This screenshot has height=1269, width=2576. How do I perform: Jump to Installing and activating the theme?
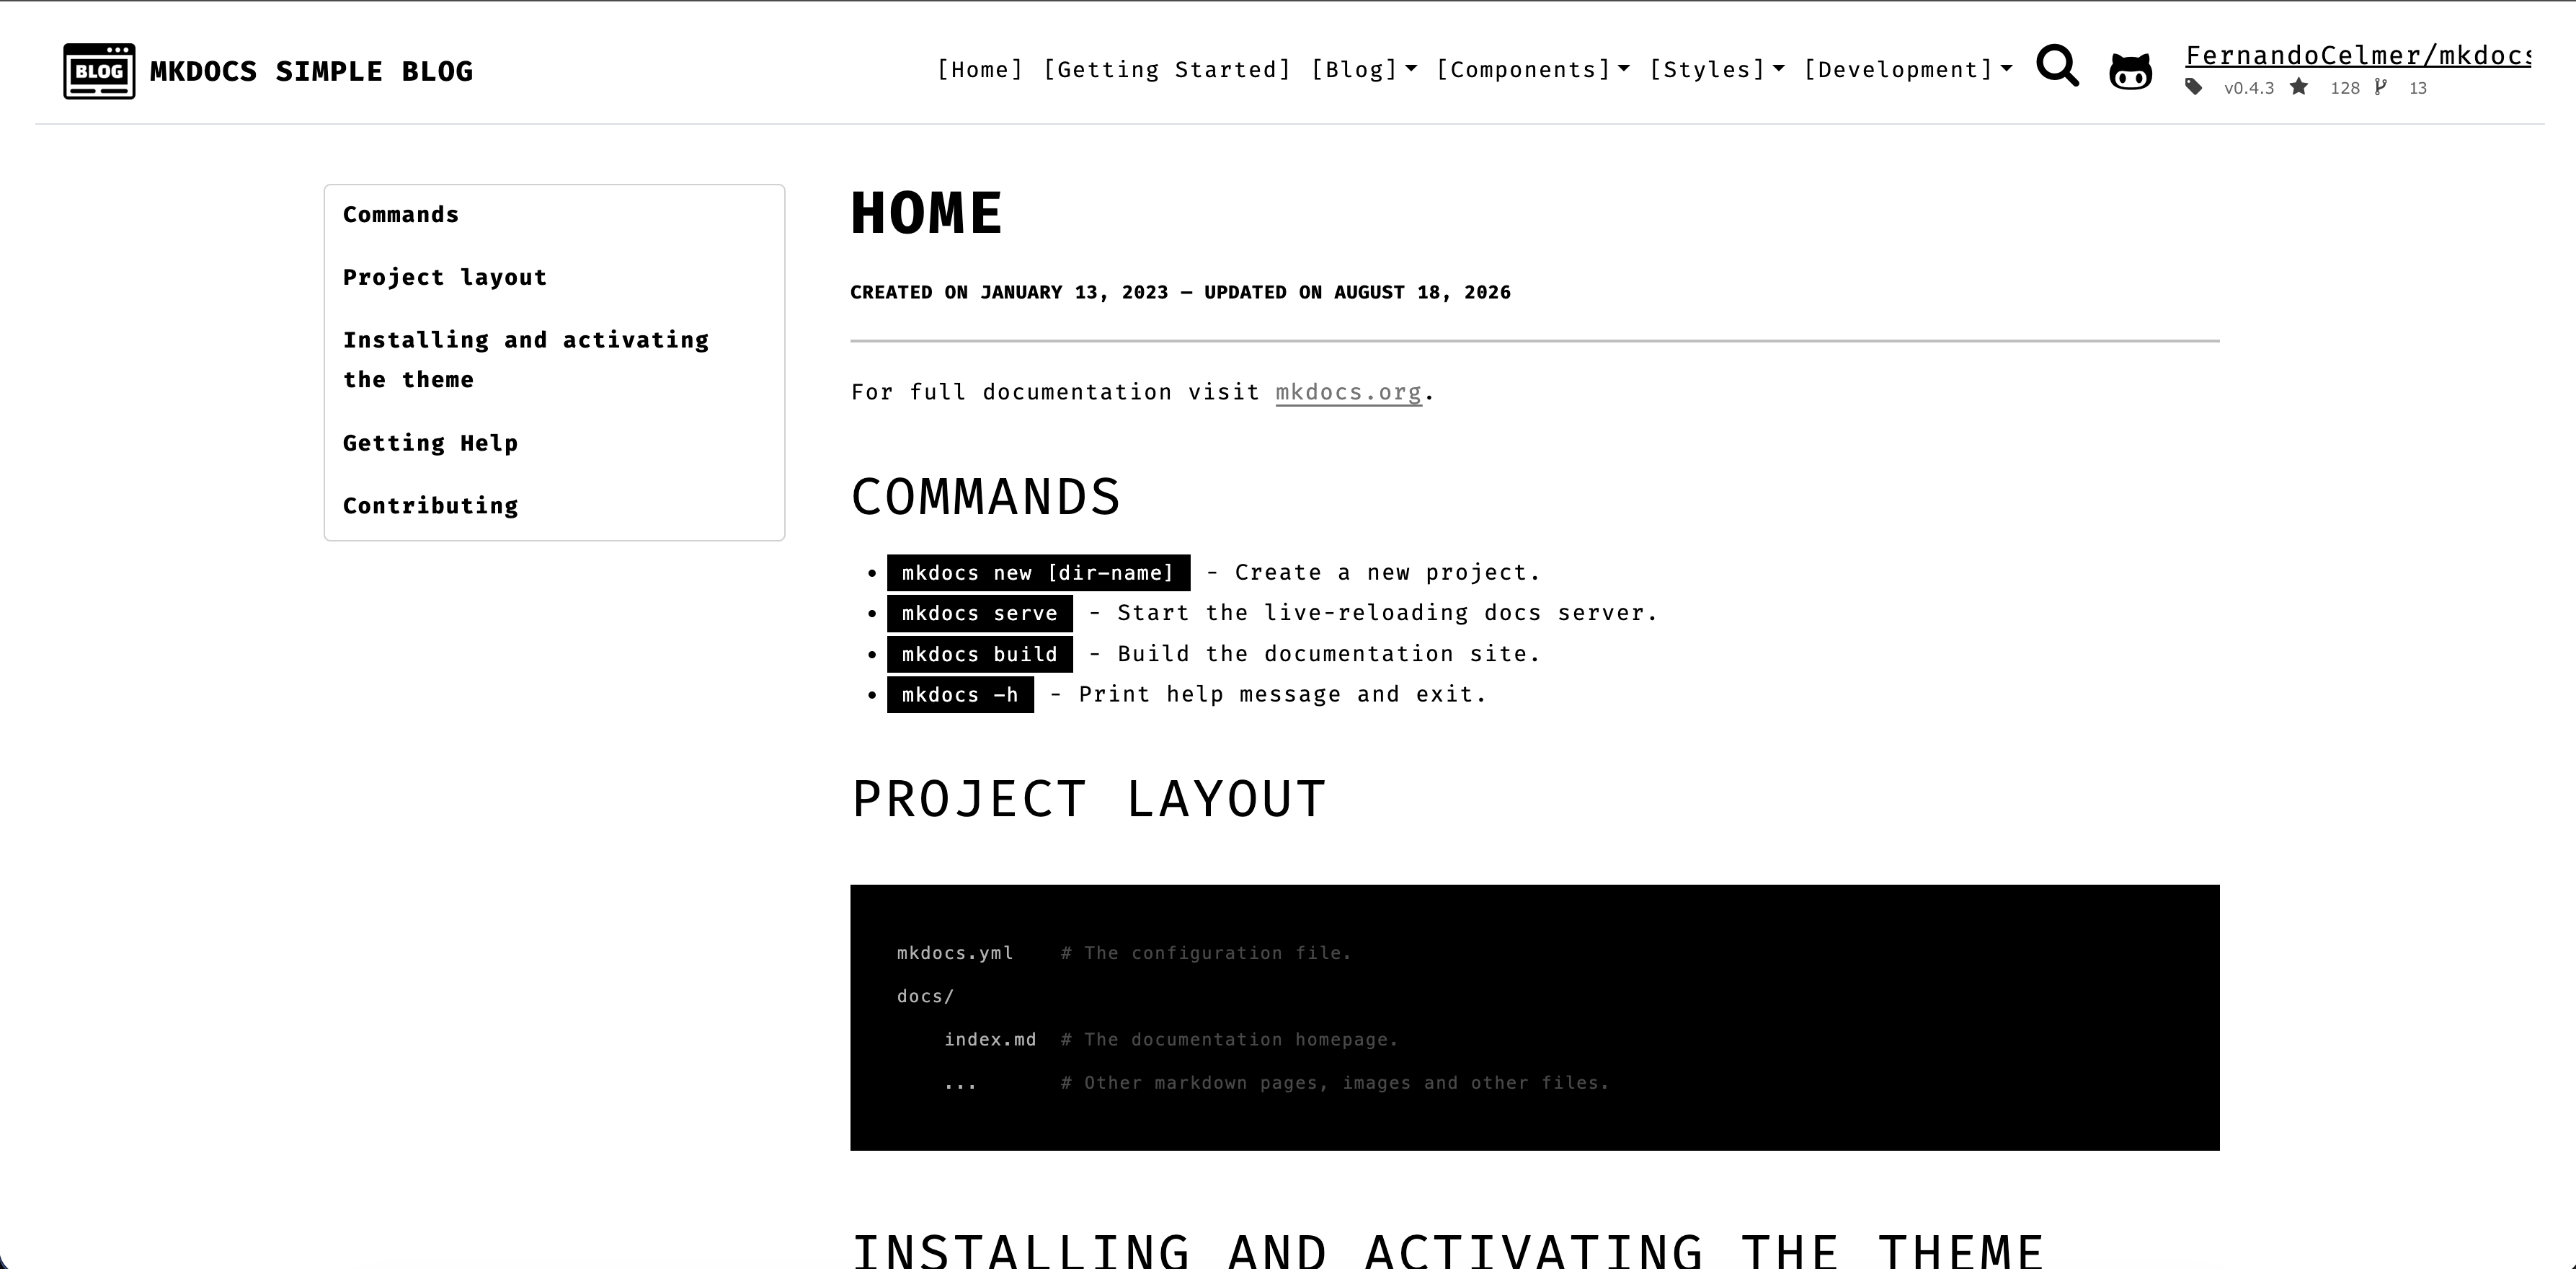(526, 360)
